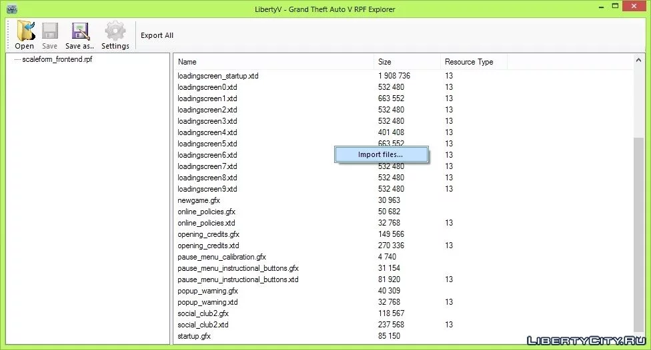Click the size value 81 920

pos(389,279)
